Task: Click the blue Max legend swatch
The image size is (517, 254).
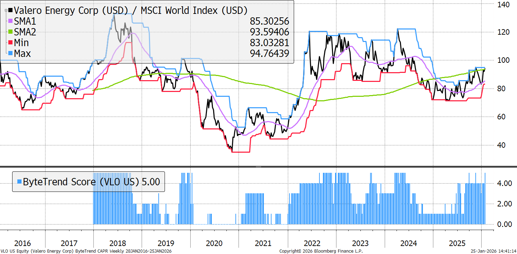Action: point(10,54)
